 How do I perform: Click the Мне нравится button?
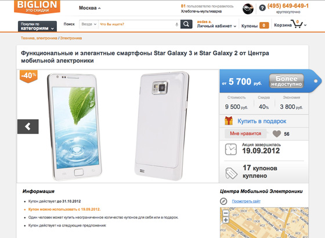[x=245, y=134]
